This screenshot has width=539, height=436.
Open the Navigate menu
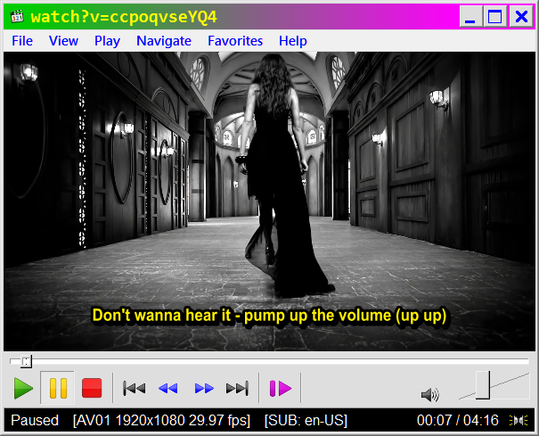click(x=164, y=41)
